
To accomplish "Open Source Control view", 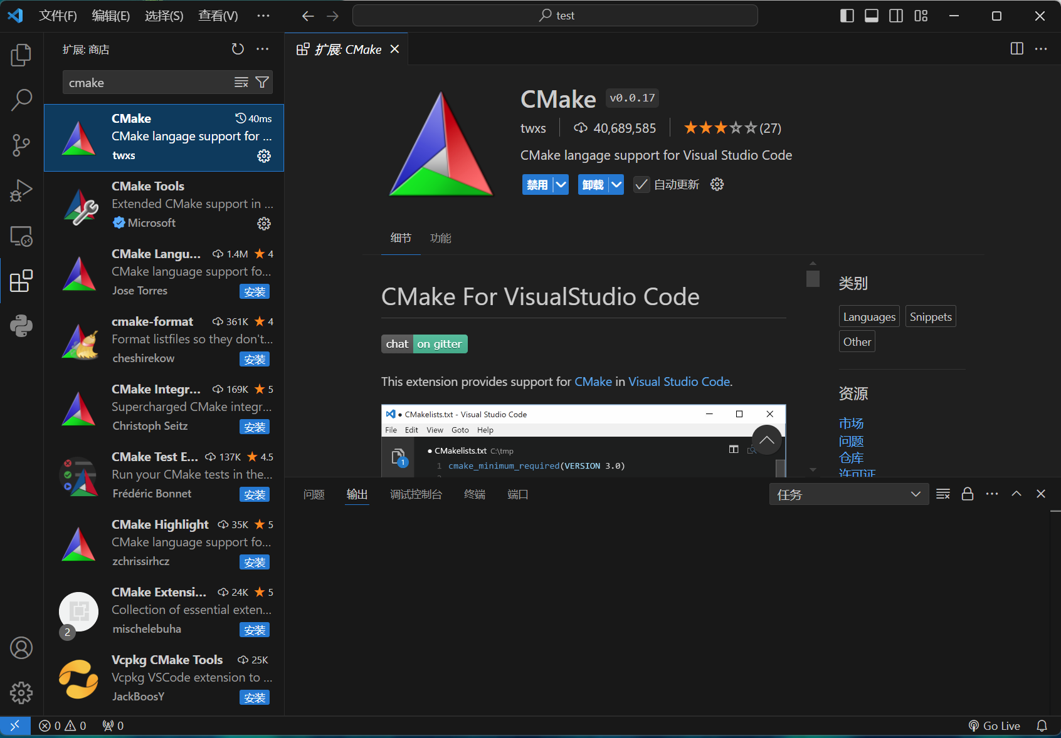I will [x=21, y=145].
